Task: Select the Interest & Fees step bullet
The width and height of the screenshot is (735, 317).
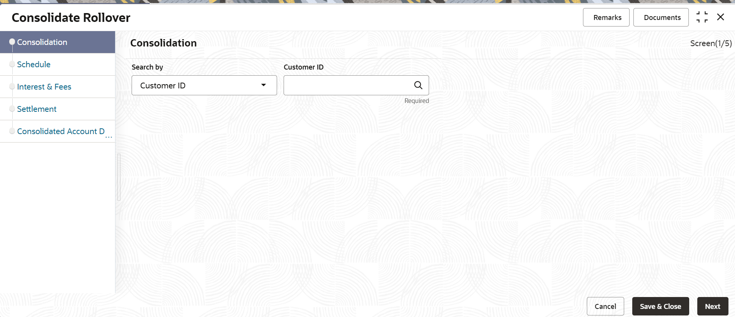Action: (x=12, y=86)
